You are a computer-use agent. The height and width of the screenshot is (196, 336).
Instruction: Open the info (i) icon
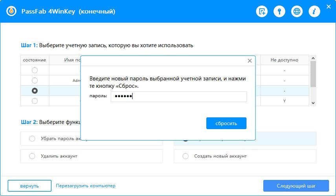pyautogui.click(x=314, y=11)
